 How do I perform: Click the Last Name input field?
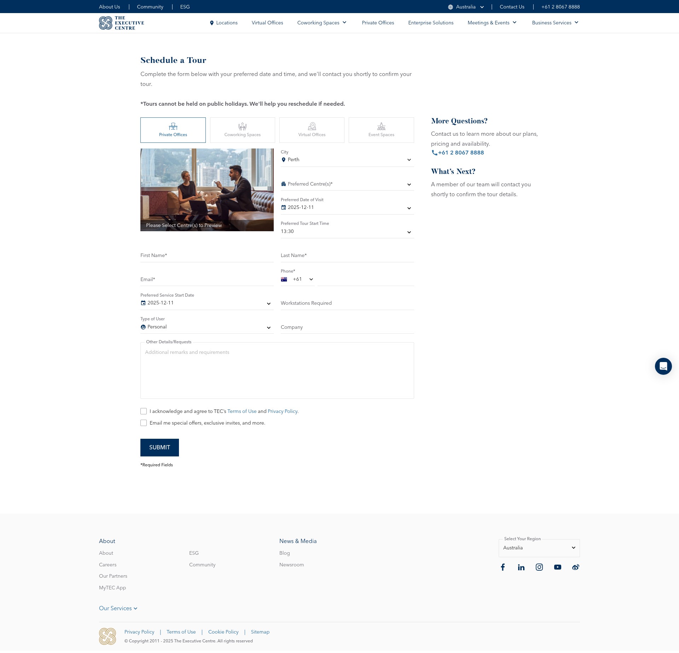coord(347,256)
